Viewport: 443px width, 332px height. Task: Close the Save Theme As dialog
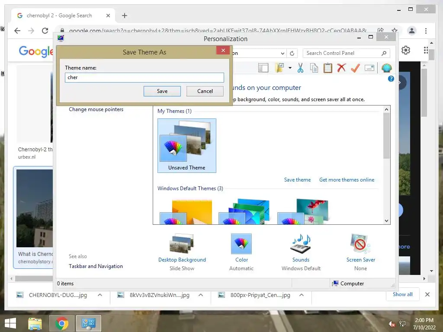[223, 50]
